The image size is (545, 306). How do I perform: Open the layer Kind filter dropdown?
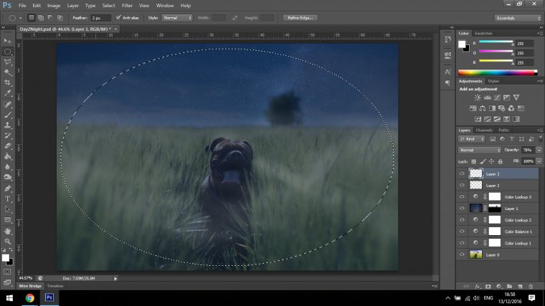click(x=472, y=139)
